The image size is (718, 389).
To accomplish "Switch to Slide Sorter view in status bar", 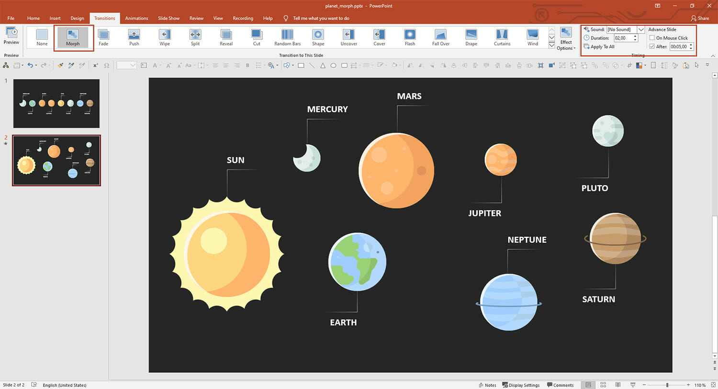I will tap(603, 385).
